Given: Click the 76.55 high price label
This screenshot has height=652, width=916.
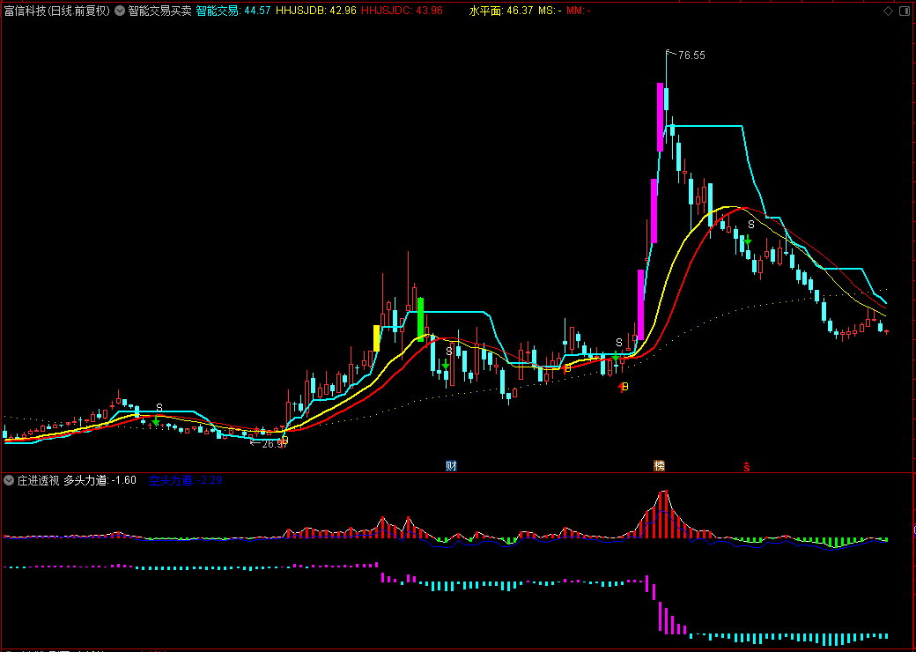Looking at the screenshot, I should click(691, 56).
